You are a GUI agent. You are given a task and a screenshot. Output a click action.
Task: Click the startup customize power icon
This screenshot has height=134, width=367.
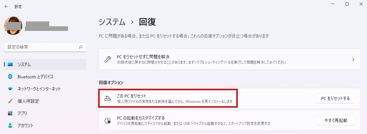coord(107,121)
